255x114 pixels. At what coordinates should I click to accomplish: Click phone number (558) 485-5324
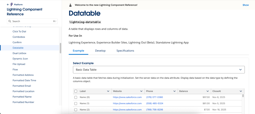coord(155,103)
